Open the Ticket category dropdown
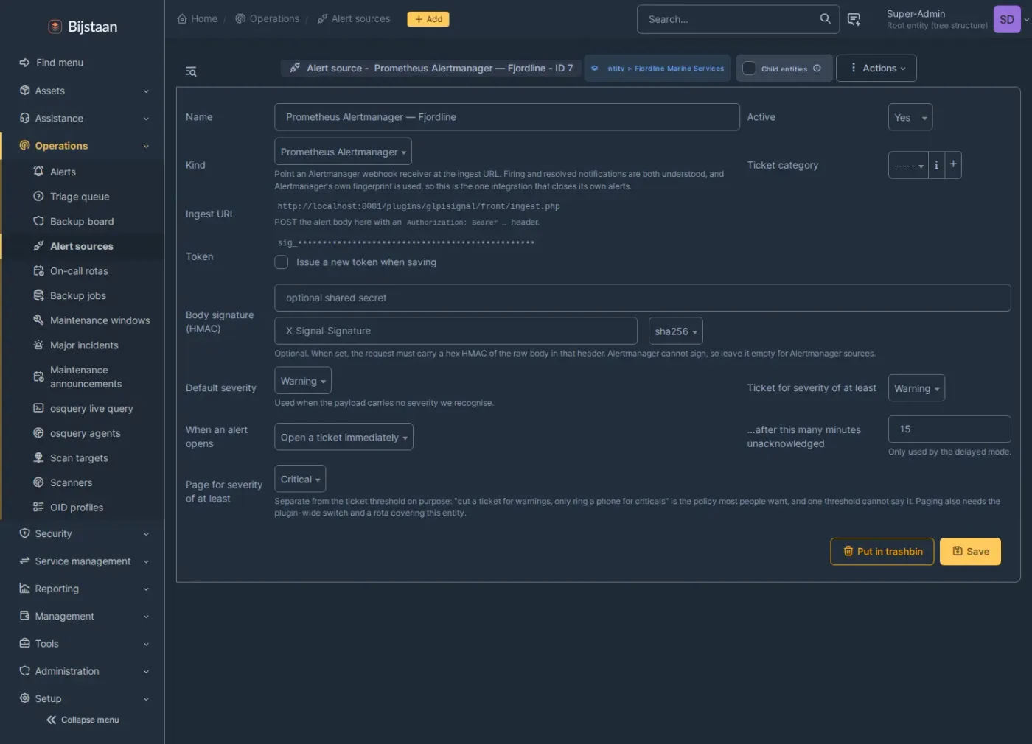The width and height of the screenshot is (1032, 744). [907, 165]
